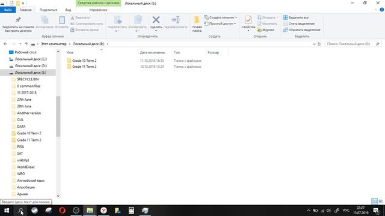385x216 pixels.
Task: Switch to the Поделиться tab
Action: 48,10
